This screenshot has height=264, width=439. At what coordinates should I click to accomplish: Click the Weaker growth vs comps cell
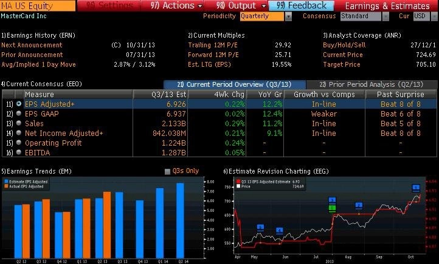tap(324, 113)
